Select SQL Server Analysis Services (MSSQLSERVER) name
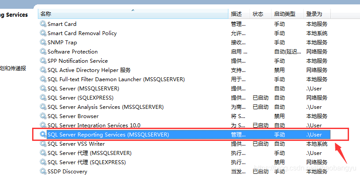The width and height of the screenshot is (360, 176). [x=106, y=107]
